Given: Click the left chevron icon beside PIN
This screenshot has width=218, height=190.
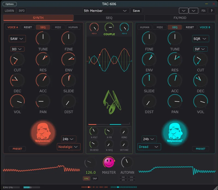Looking at the screenshot, I should click(x=183, y=11).
